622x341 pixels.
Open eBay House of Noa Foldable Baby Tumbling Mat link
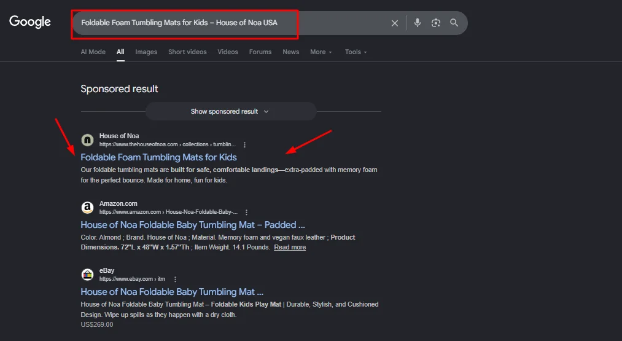point(172,292)
